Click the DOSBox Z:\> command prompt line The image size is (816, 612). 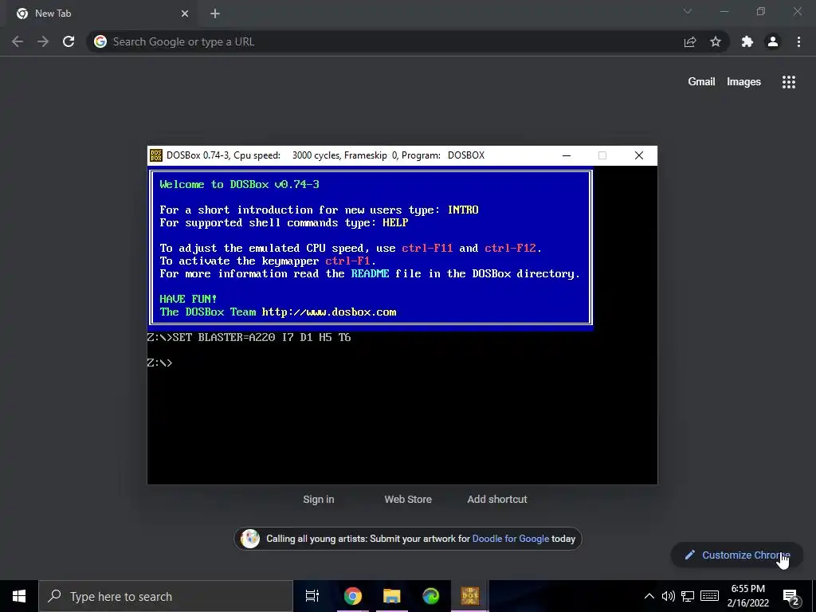(x=159, y=363)
